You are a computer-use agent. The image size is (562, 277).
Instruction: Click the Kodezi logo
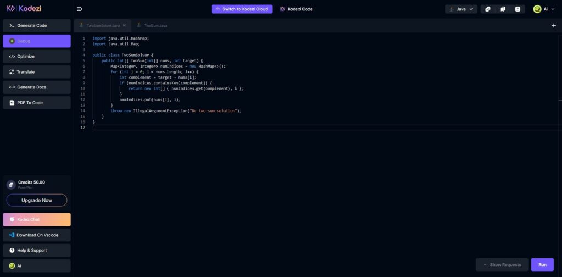(x=24, y=9)
